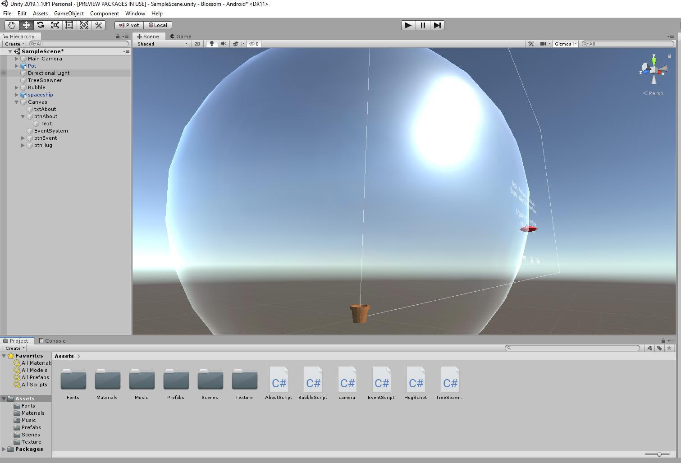The height and width of the screenshot is (463, 681).
Task: Click the Project search field
Action: [x=572, y=348]
